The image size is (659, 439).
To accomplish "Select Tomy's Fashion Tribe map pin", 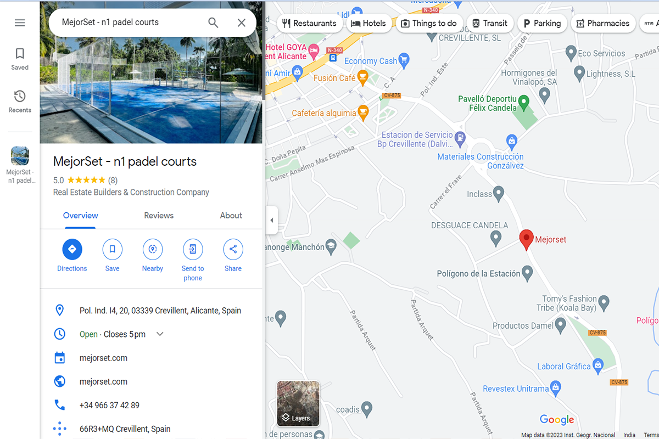I will pyautogui.click(x=604, y=302).
